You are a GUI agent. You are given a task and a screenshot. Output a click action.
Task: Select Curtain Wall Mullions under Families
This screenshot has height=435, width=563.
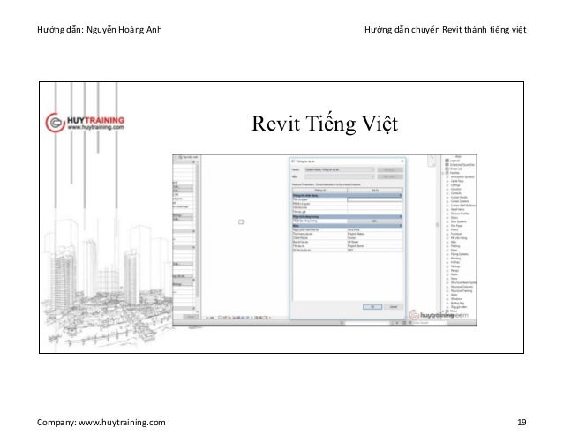click(x=463, y=206)
